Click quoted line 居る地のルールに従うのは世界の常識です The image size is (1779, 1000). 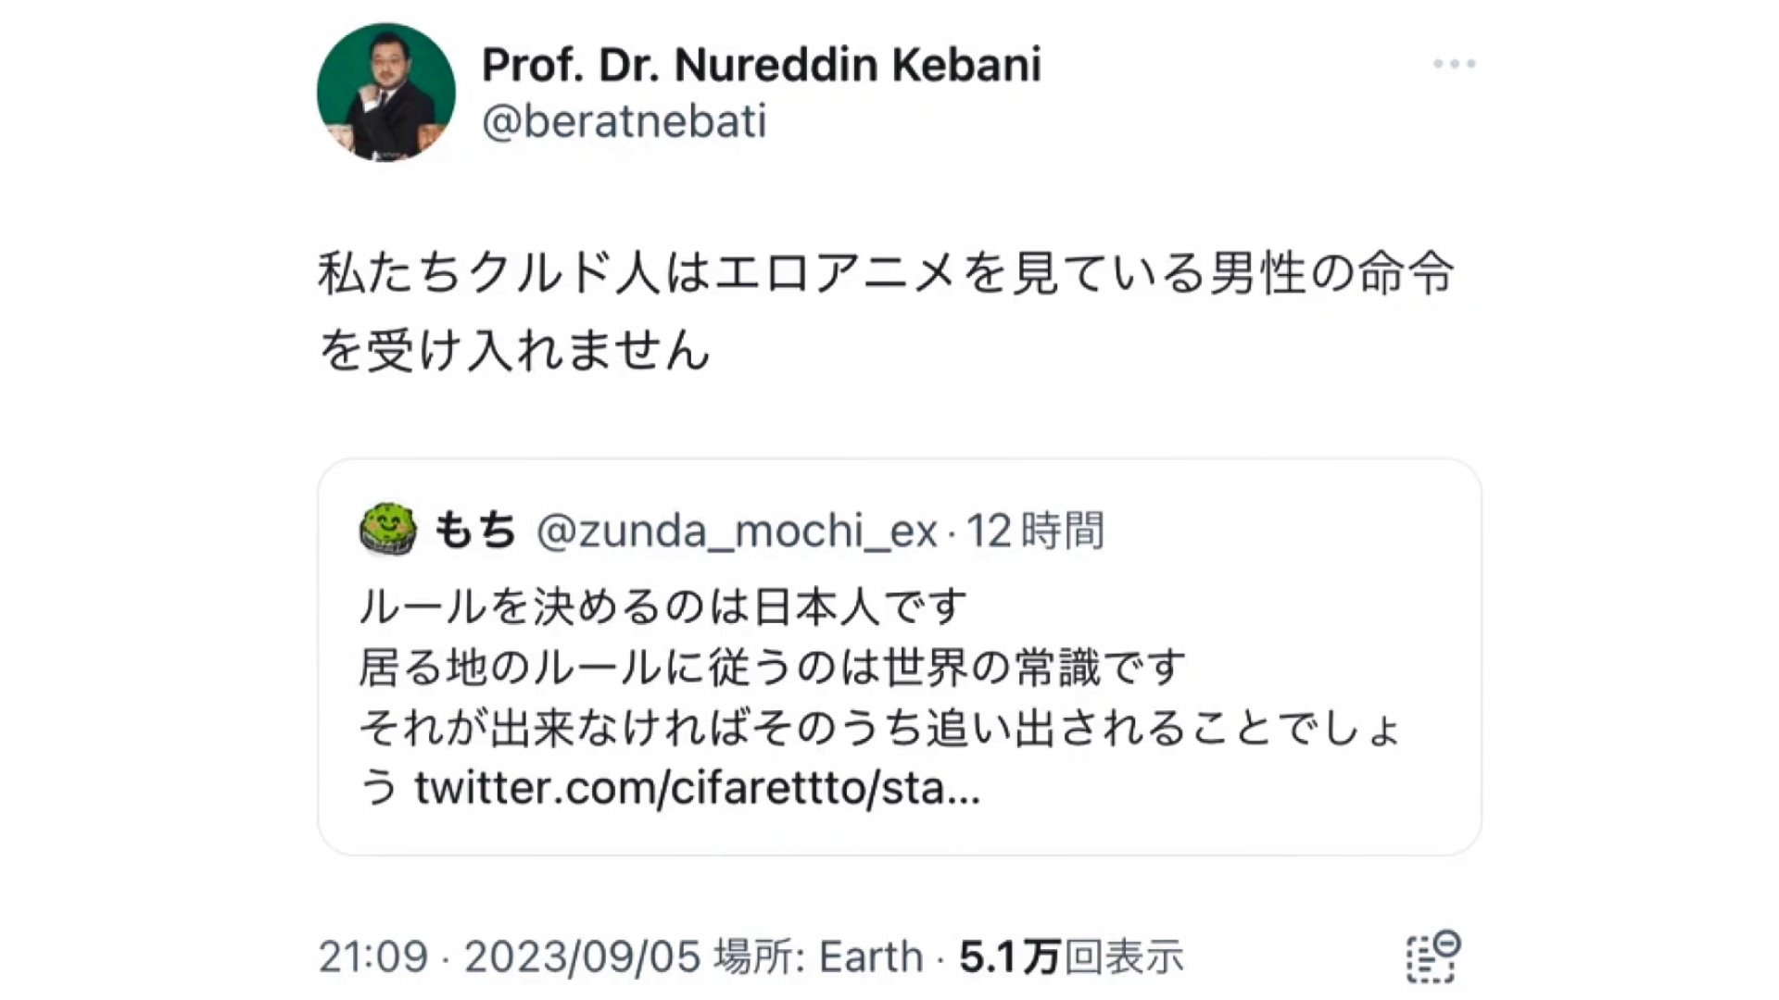coord(772,667)
